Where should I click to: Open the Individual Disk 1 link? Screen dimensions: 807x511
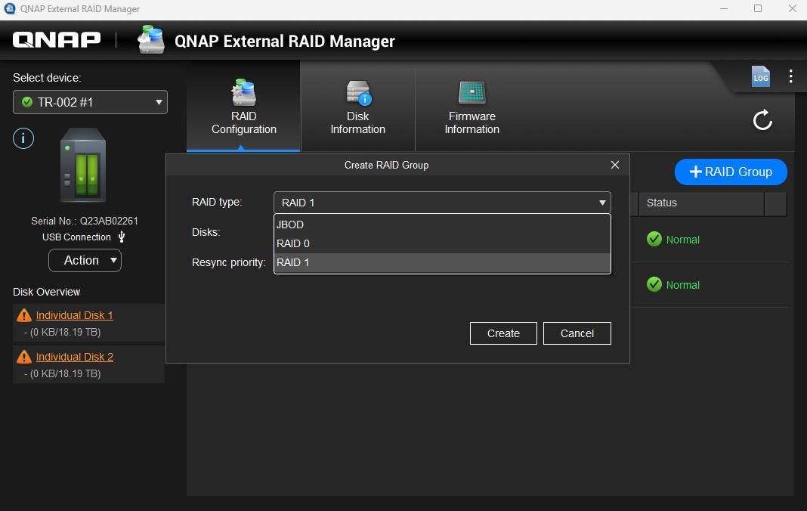[74, 315]
